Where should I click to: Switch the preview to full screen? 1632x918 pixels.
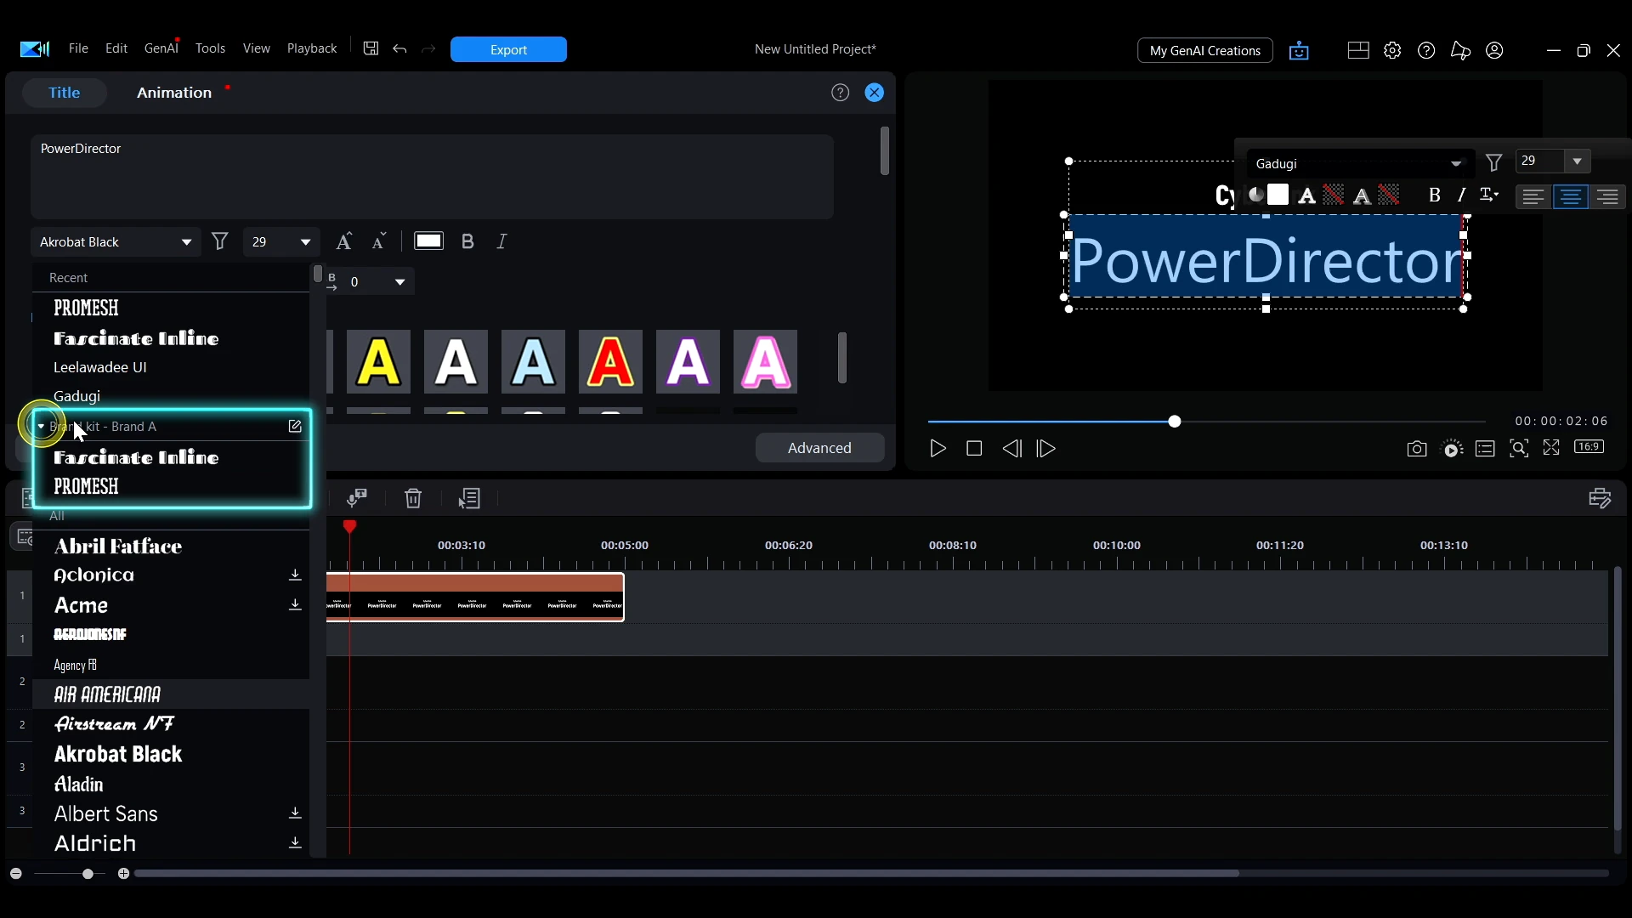click(x=1552, y=447)
